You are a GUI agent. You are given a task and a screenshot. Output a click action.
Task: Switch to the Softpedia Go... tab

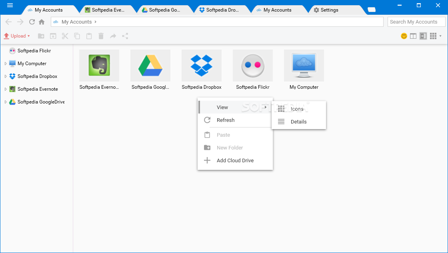click(164, 10)
